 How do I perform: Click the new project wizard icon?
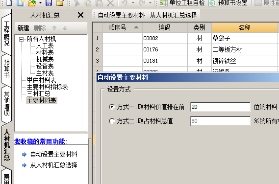pyautogui.click(x=20, y=2)
